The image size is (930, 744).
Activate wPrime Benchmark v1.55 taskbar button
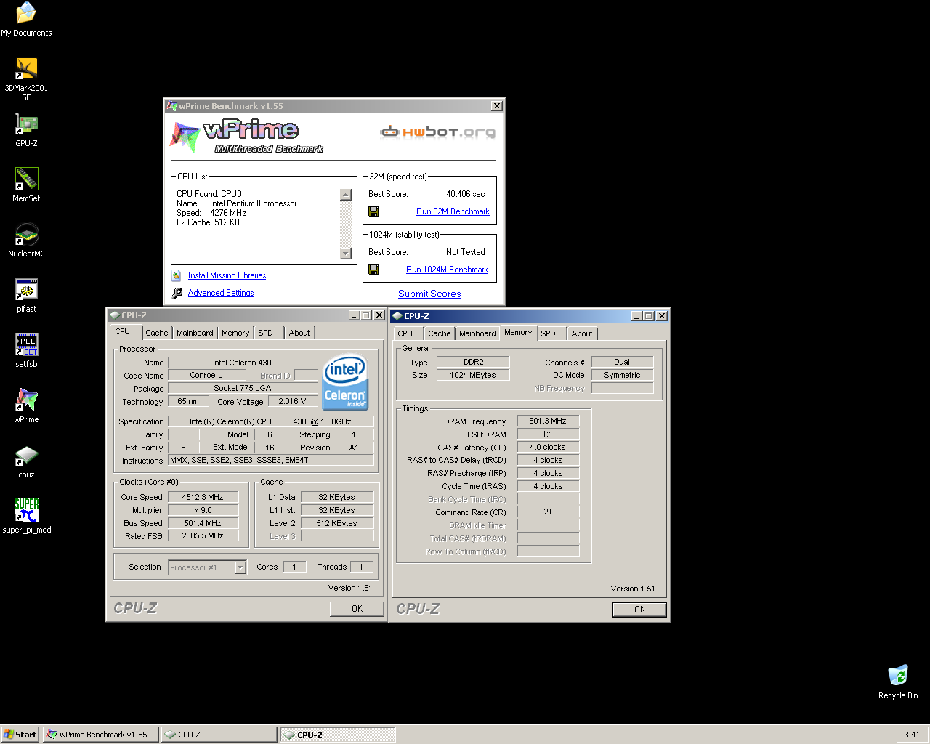[100, 735]
